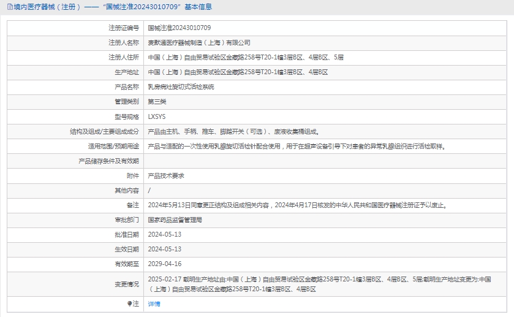Click the 生产地址 production address value
The height and width of the screenshot is (317, 514).
[238, 72]
